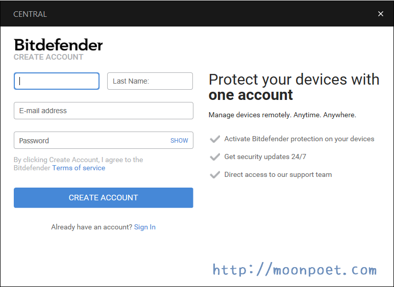This screenshot has height=287, width=394.
Task: Click the 'Manage devices remotely' subtitle
Action: click(x=282, y=115)
